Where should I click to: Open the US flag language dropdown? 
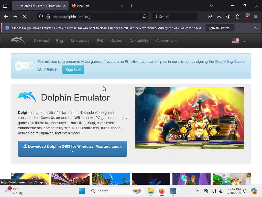coord(239,41)
